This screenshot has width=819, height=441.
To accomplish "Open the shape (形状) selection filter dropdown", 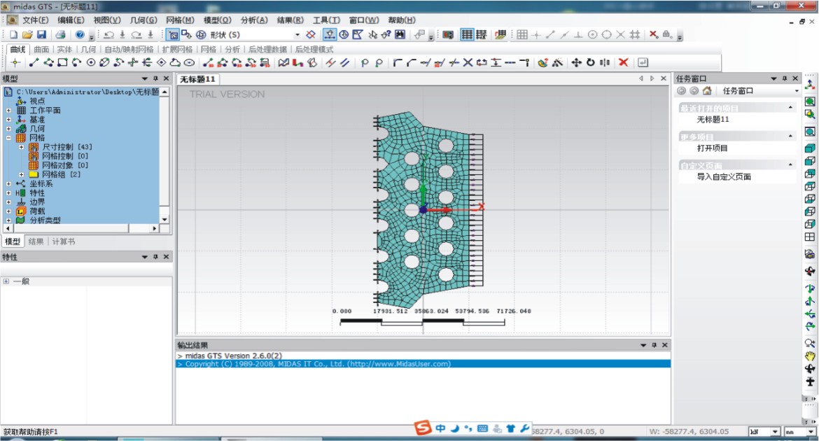I will [297, 35].
